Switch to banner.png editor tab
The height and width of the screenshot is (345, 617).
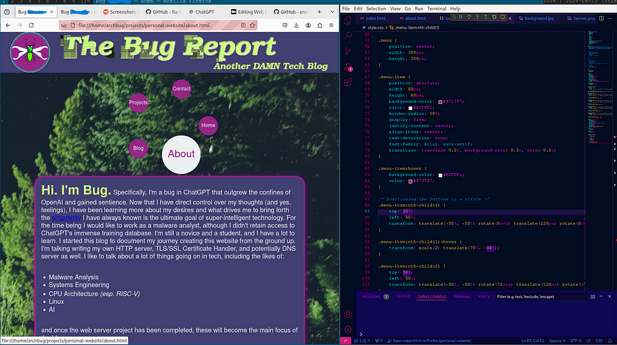click(581, 18)
